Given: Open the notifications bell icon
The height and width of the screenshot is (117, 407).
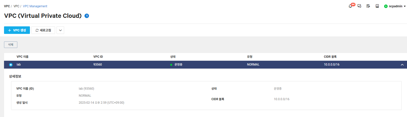Looking at the screenshot, I should pyautogui.click(x=350, y=6).
